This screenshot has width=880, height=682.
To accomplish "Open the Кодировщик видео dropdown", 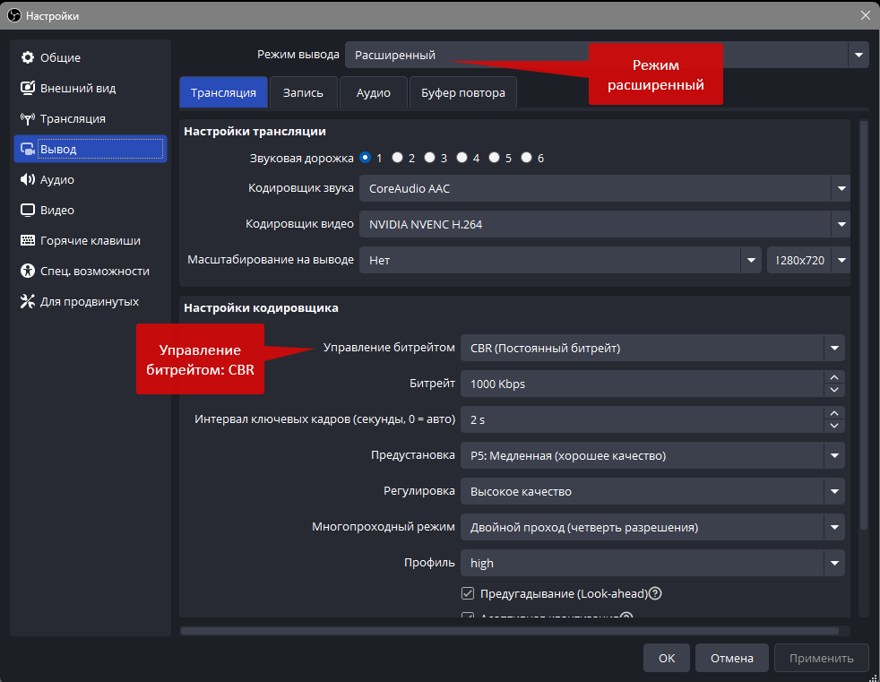I will click(x=604, y=225).
